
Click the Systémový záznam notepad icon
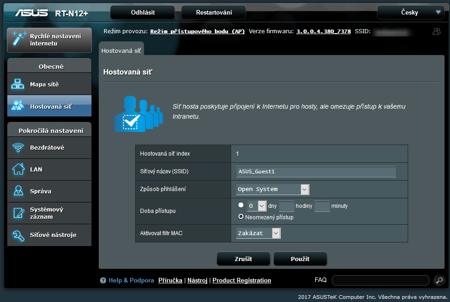(x=19, y=213)
